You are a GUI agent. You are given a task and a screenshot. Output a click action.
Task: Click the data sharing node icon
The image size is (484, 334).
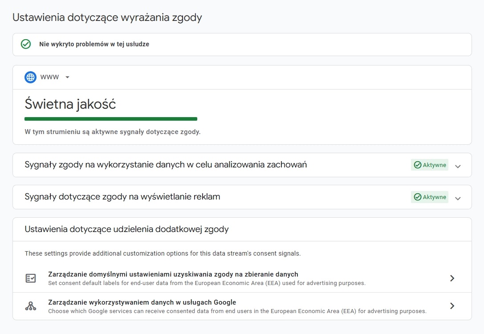pos(30,305)
